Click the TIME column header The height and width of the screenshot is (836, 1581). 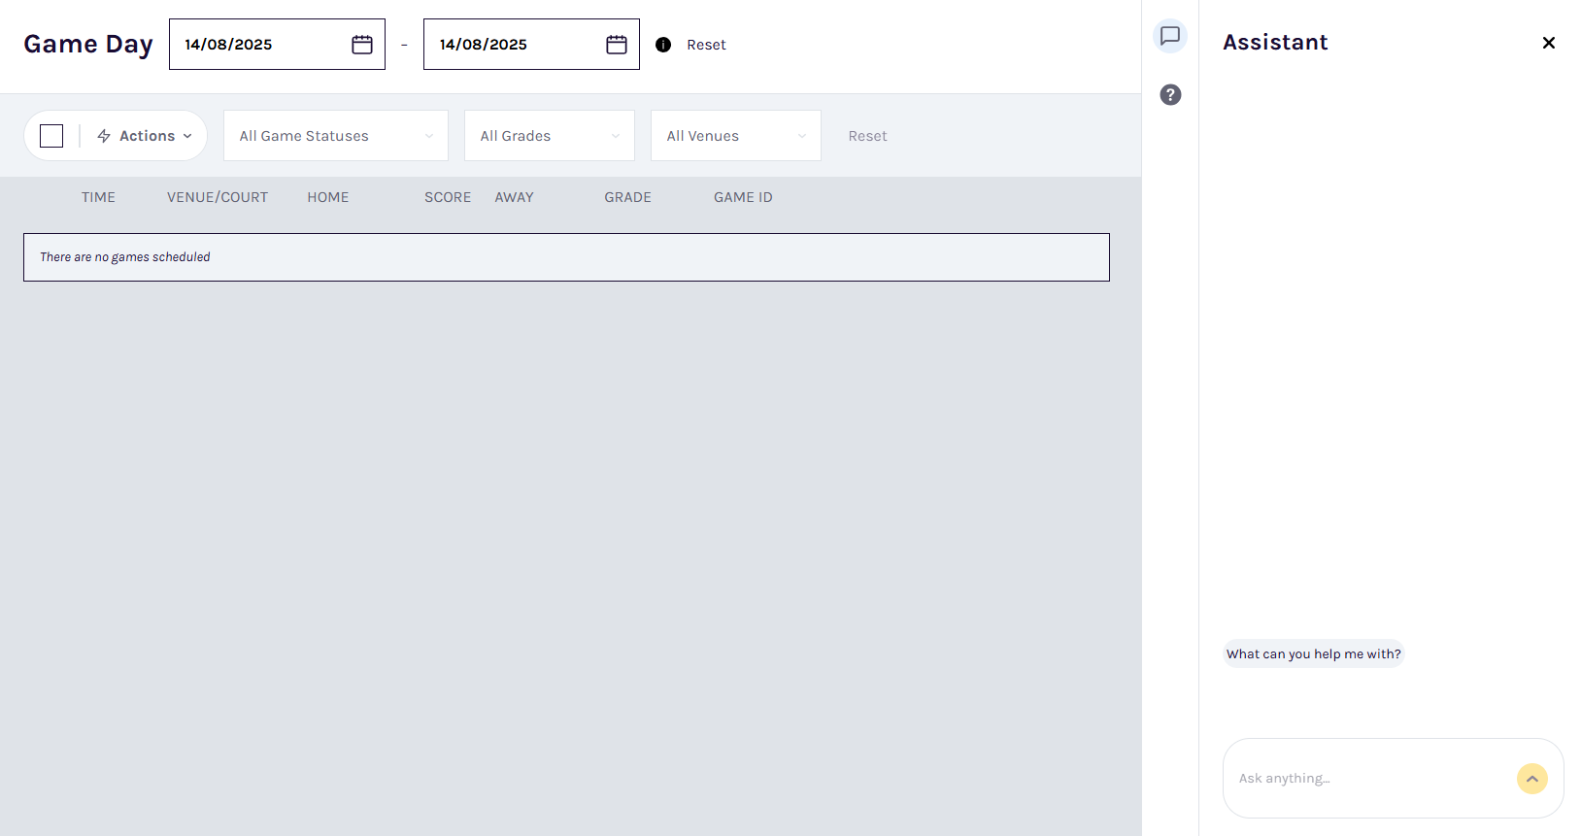[x=98, y=197]
